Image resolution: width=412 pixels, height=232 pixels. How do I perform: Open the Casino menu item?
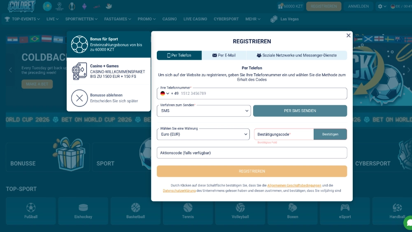point(170,19)
